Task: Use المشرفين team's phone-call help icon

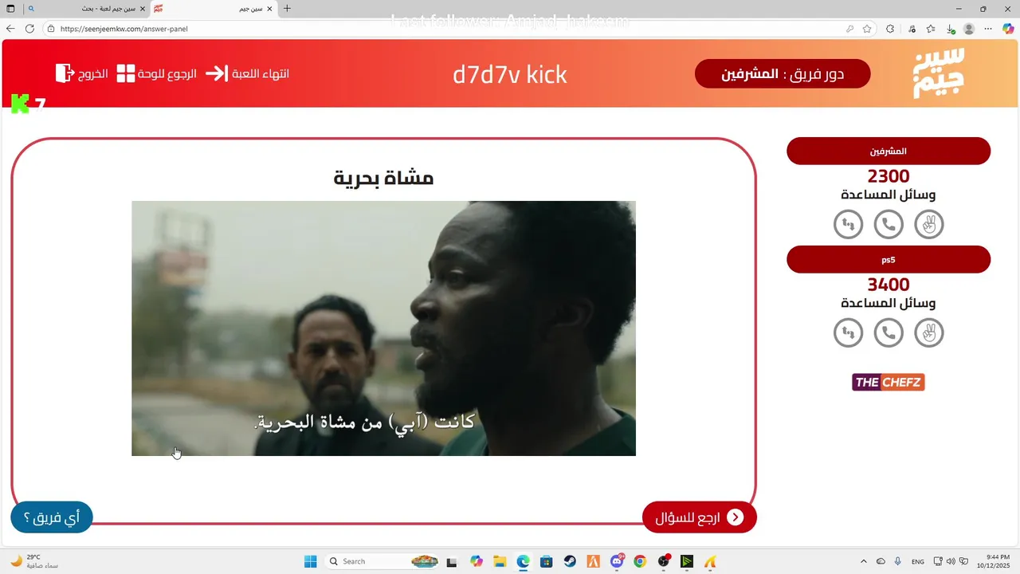Action: pyautogui.click(x=889, y=225)
